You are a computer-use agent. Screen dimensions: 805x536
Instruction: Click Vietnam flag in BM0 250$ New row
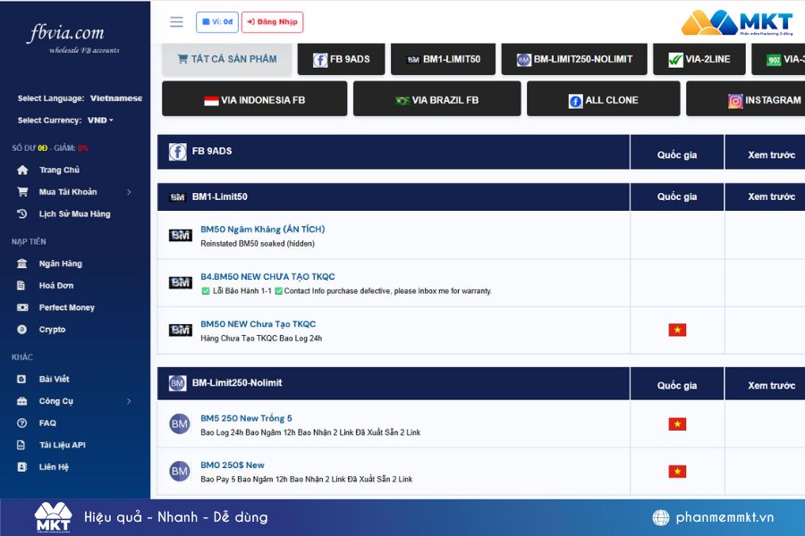pos(677,472)
